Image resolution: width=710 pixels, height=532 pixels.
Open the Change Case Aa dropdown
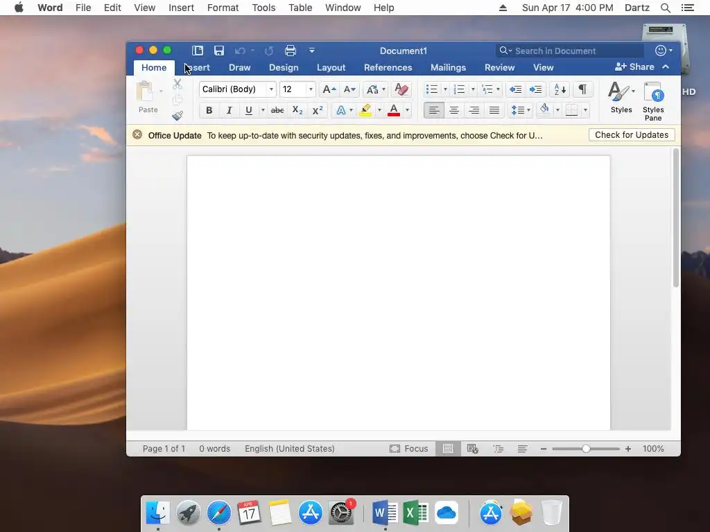click(375, 89)
